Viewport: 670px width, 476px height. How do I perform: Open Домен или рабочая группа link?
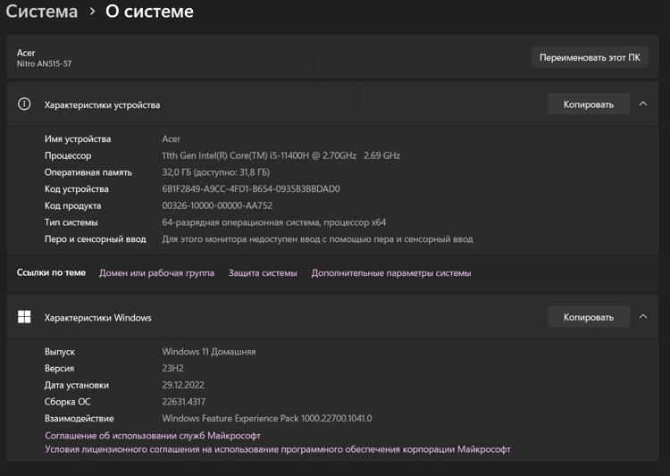click(156, 273)
